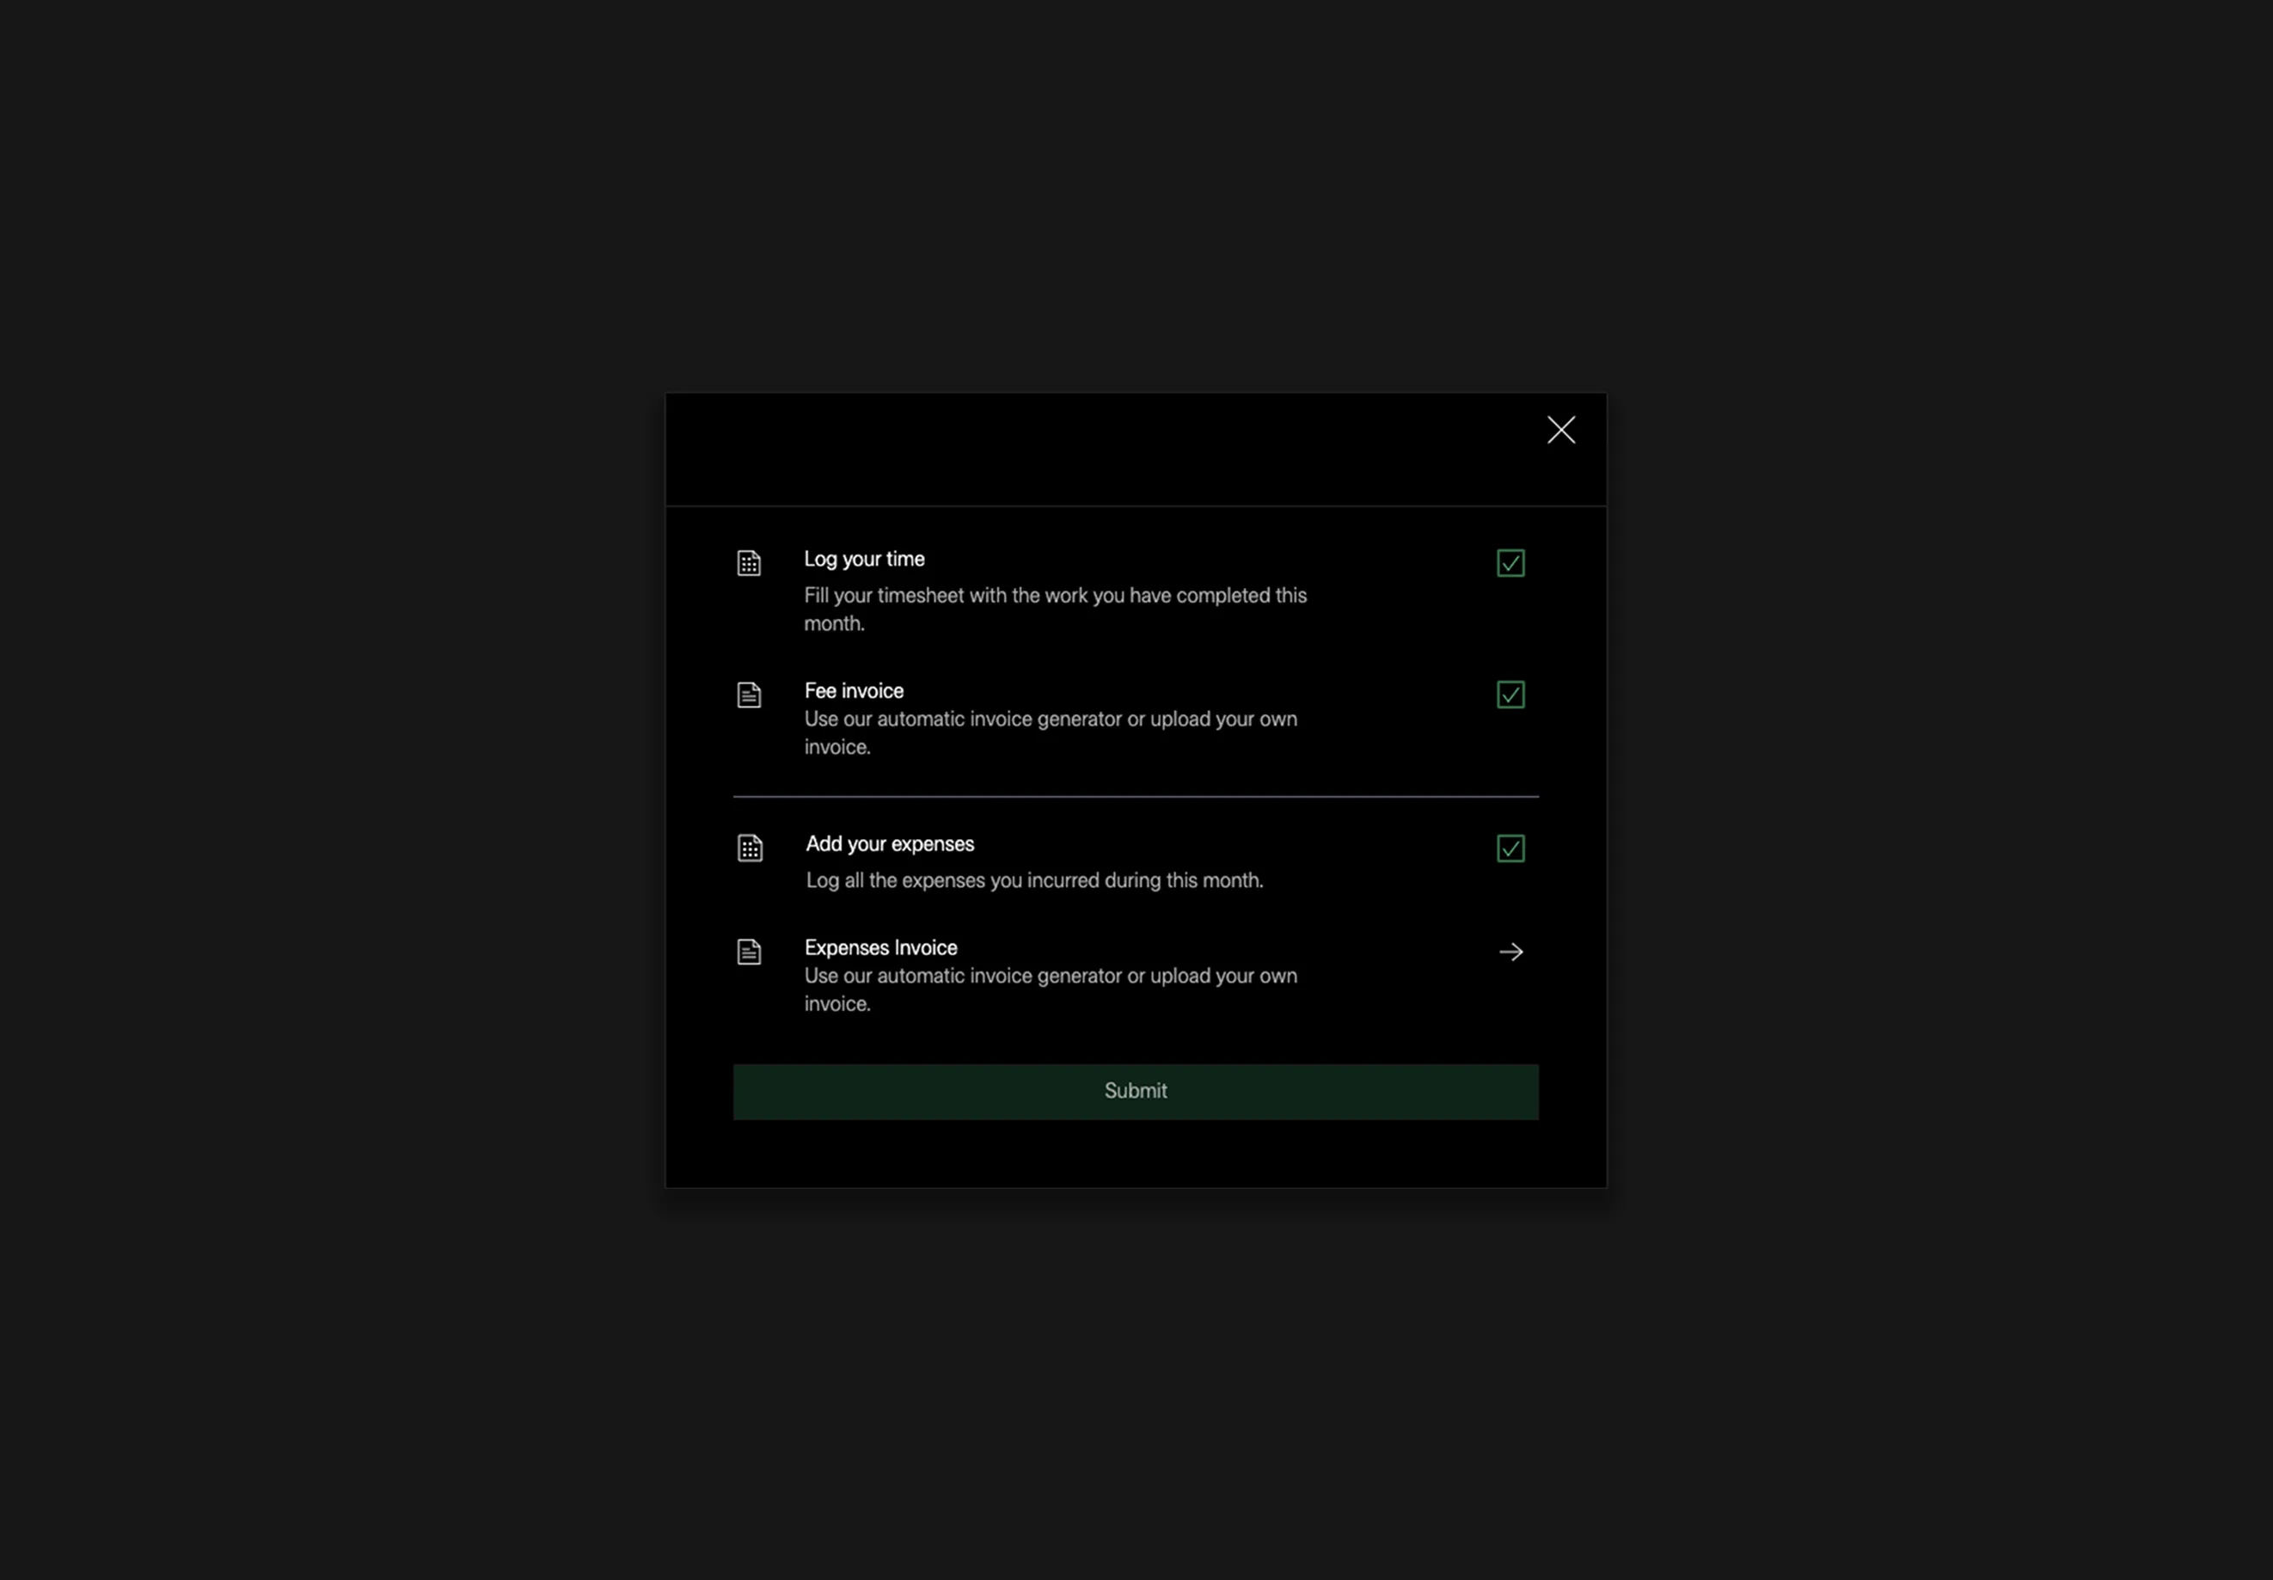Open the Log your time step title
This screenshot has height=1580, width=2273.
click(x=864, y=560)
